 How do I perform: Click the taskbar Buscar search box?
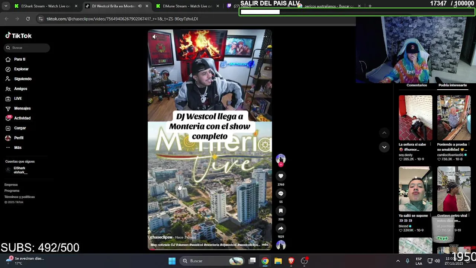tap(212, 261)
